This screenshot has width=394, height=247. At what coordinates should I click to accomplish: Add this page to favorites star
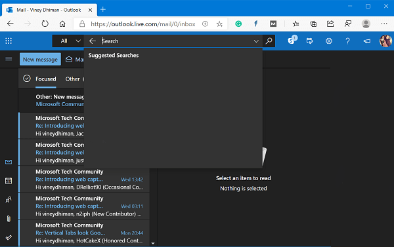(x=219, y=24)
